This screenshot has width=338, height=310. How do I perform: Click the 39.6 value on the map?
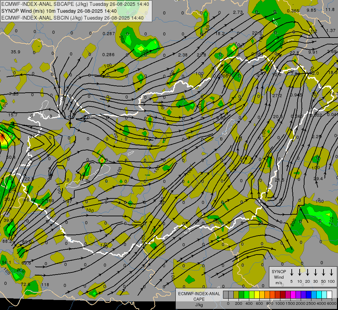(8, 220)
